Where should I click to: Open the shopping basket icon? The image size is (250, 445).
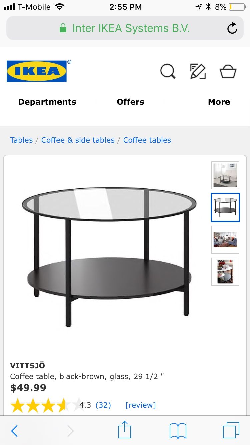tap(228, 71)
